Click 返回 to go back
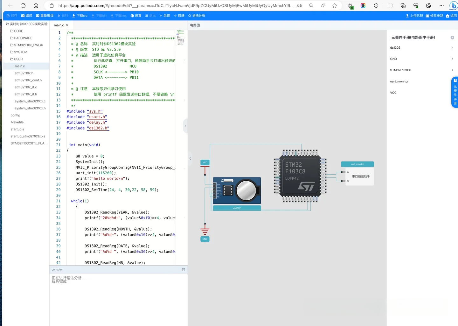 [452, 16]
